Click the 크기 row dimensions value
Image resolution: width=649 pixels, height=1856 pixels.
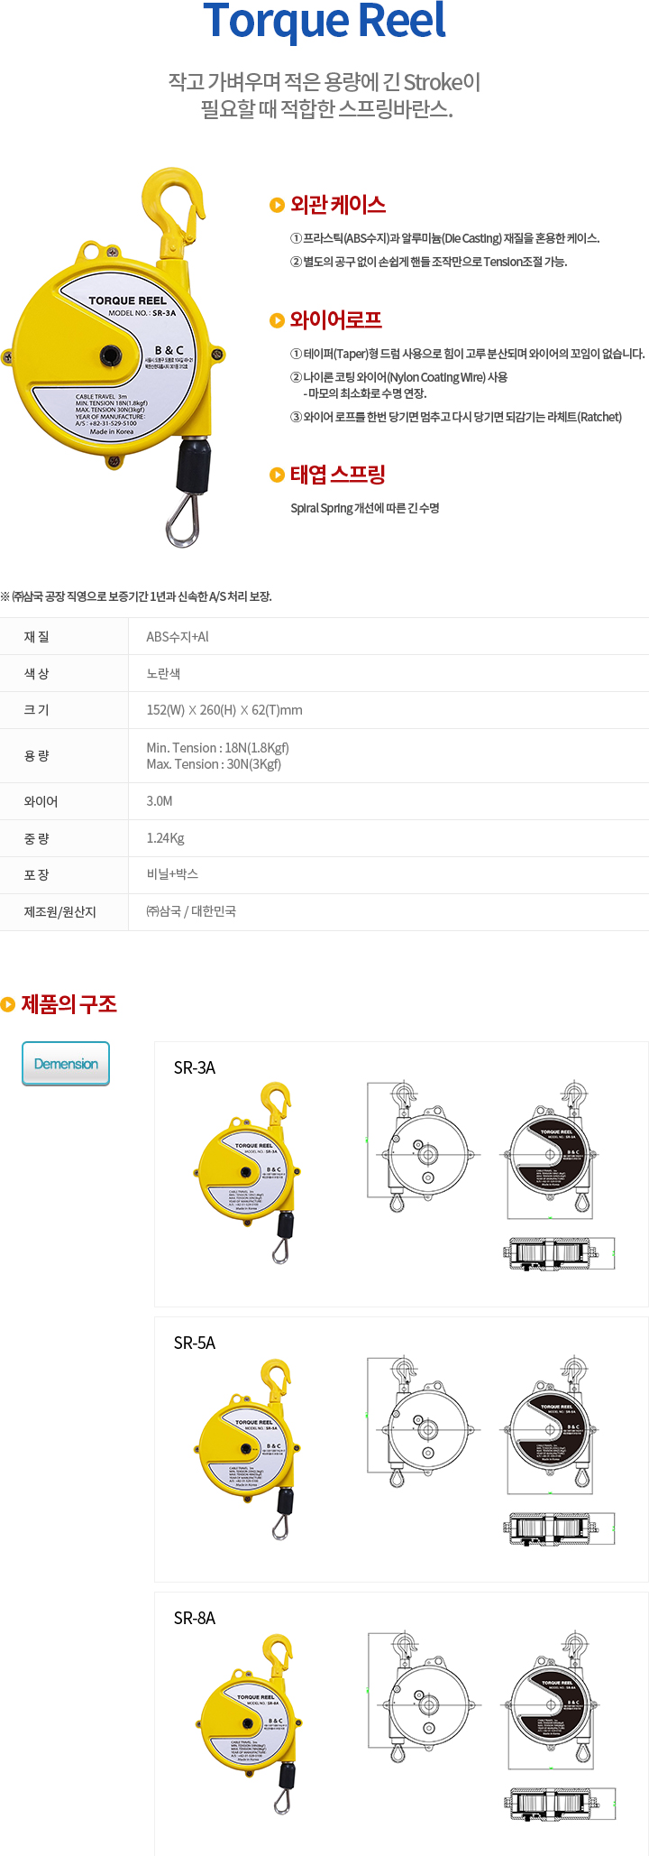pos(224,710)
